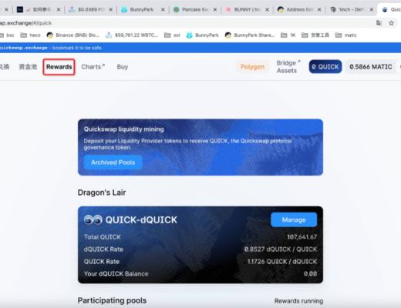Click the blue bookmark-to-be-safe banner
This screenshot has height=308, width=401.
[x=200, y=48]
